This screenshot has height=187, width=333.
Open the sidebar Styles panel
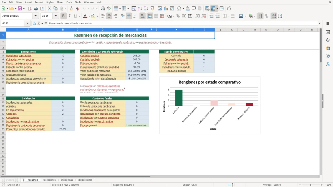(x=328, y=40)
